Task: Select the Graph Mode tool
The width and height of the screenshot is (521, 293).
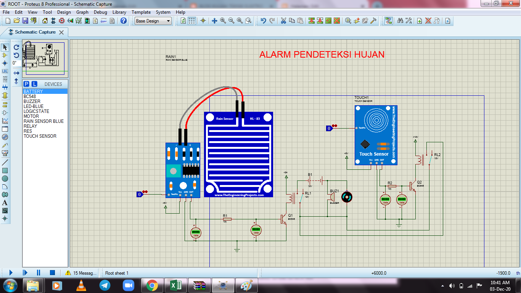Action: click(x=5, y=121)
